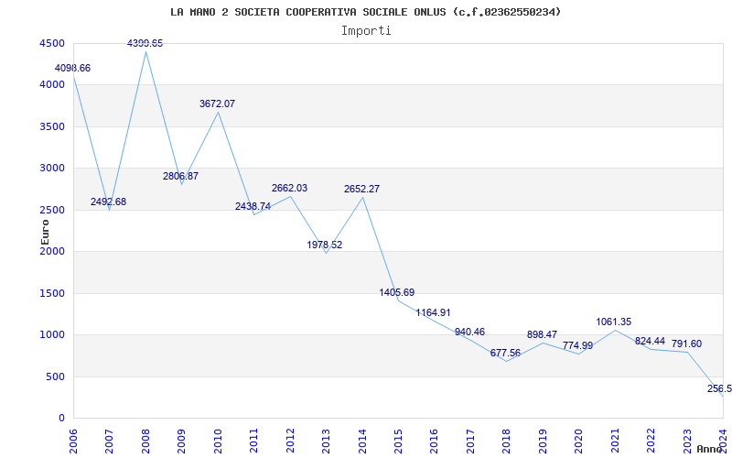Click the x-axis year 2023
This screenshot has width=732, height=458.
tap(688, 441)
